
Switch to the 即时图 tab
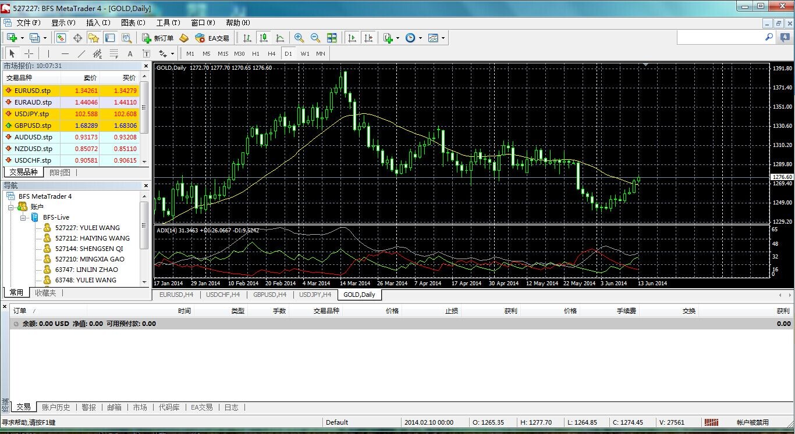tap(60, 173)
